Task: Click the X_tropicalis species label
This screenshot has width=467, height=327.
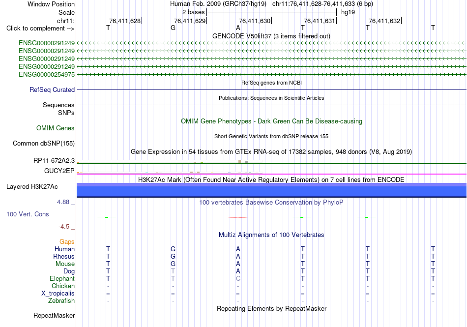Action: coord(58,294)
